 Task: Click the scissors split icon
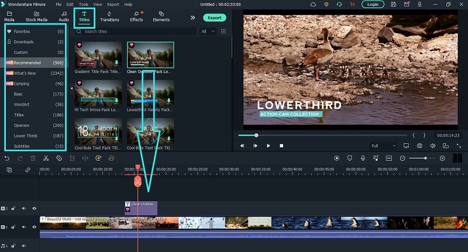46,158
